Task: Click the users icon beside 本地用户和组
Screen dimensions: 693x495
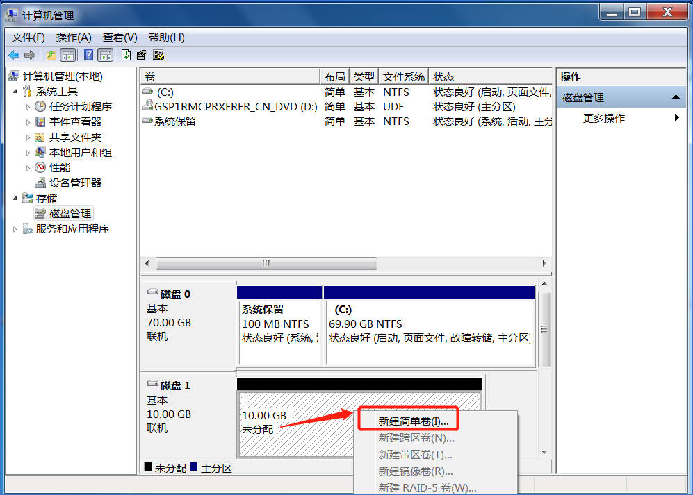Action: point(40,152)
